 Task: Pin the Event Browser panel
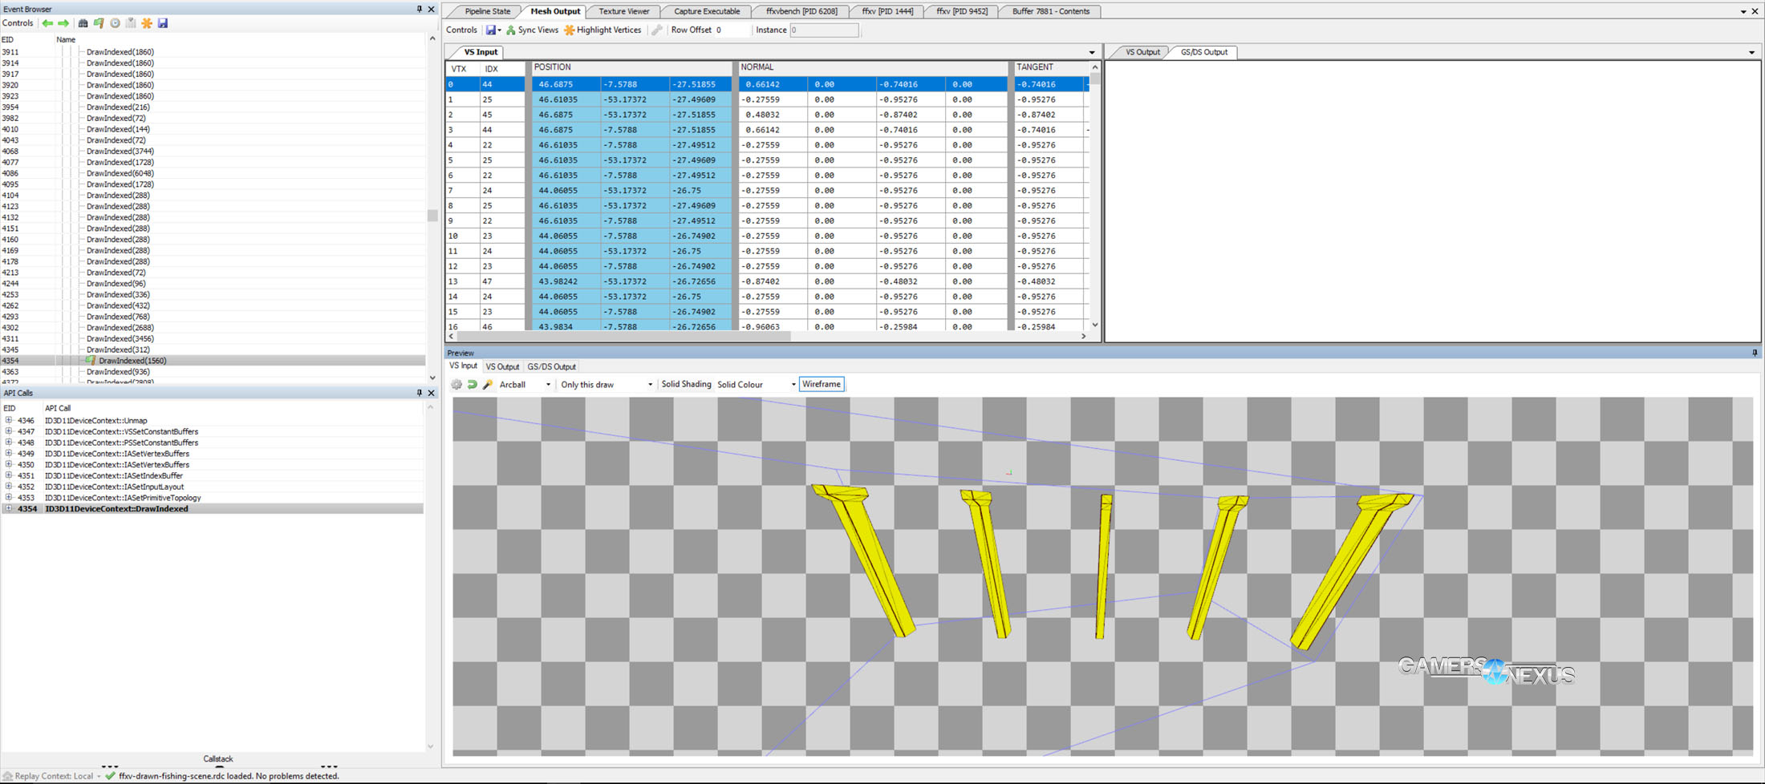419,9
